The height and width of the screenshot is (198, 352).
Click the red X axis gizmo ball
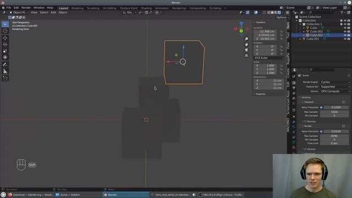(x=235, y=29)
